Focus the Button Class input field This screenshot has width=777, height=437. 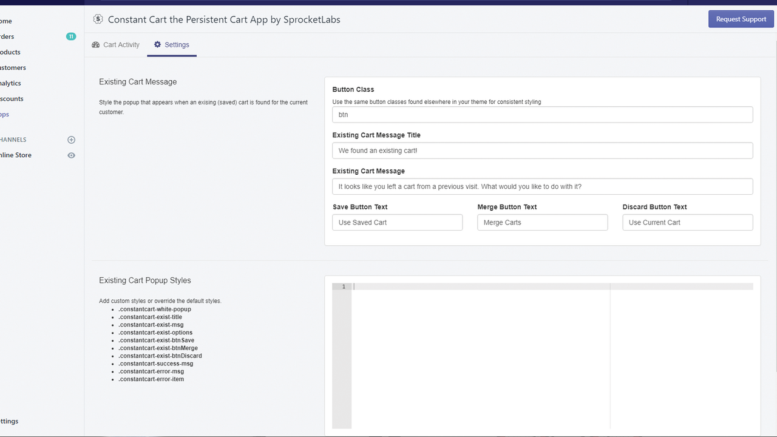[542, 114]
